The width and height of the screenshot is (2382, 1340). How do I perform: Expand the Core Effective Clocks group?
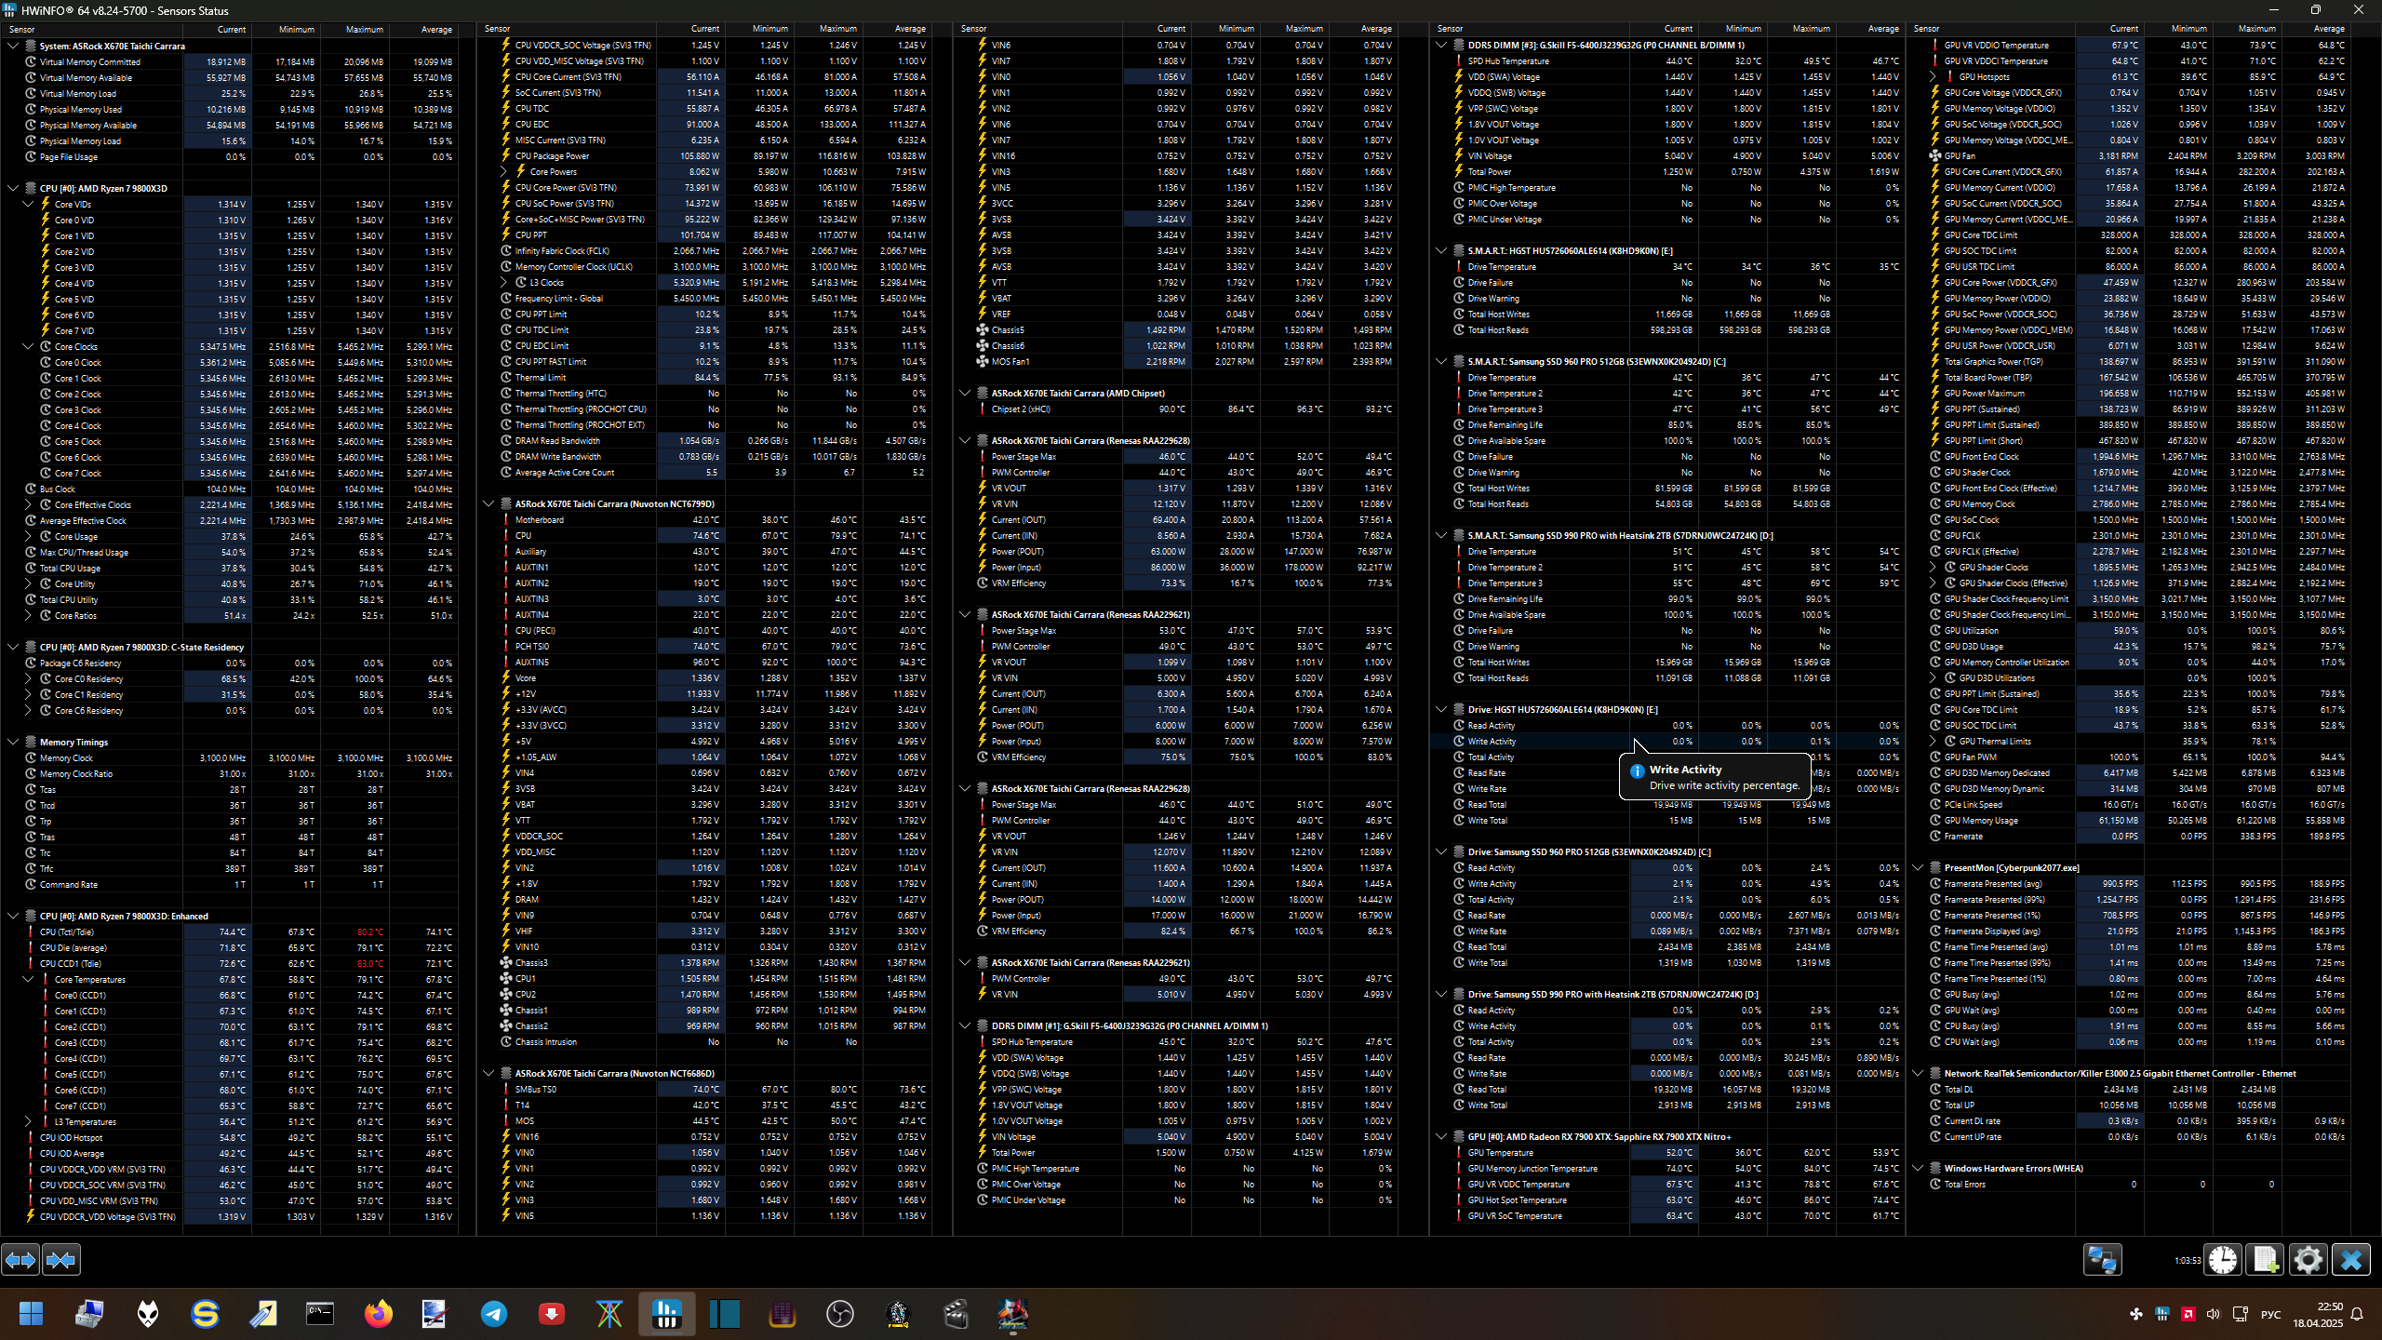click(28, 505)
